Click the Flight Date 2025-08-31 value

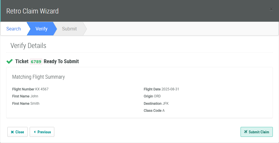tap(161, 89)
